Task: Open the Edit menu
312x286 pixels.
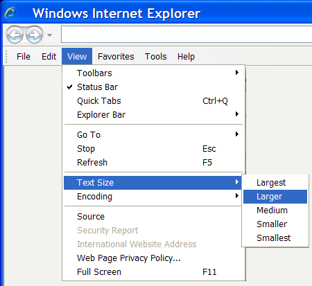Action: pyautogui.click(x=49, y=57)
